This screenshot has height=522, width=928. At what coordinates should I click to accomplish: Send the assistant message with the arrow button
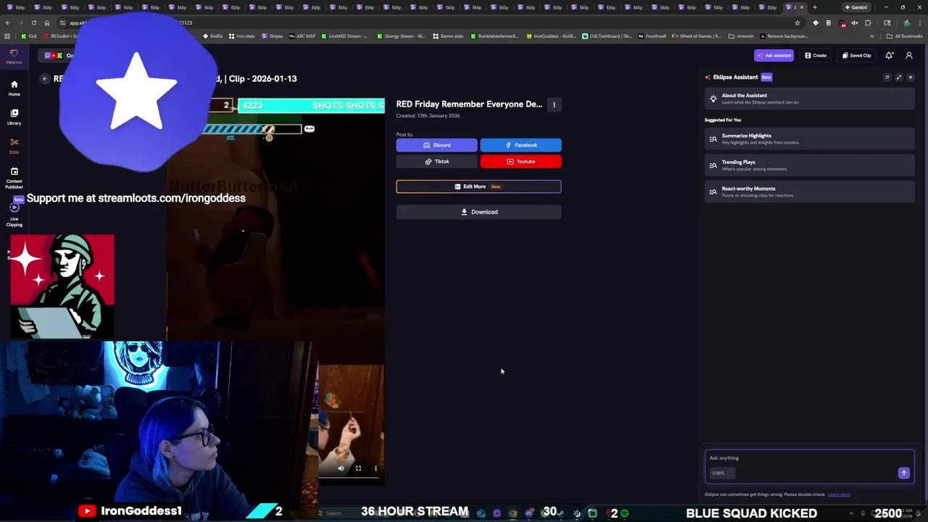point(904,473)
